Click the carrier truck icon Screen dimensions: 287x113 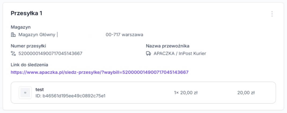click(148, 53)
